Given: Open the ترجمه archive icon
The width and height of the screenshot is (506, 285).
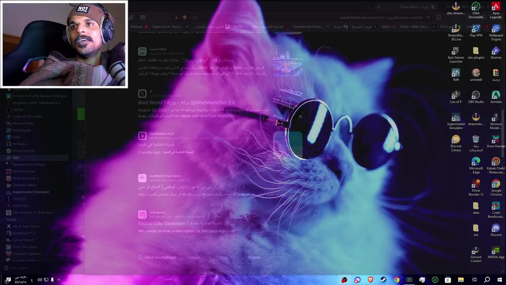Looking at the screenshot, I should [x=496, y=75].
